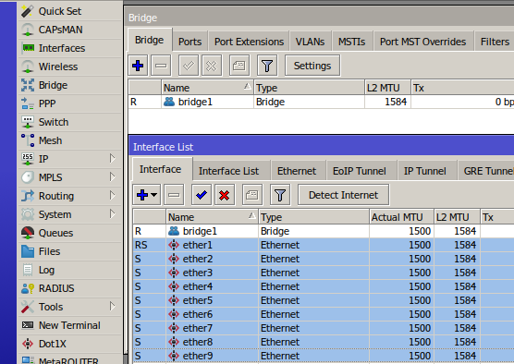Click Routing menu entry
This screenshot has height=364, width=514.
tap(70, 196)
